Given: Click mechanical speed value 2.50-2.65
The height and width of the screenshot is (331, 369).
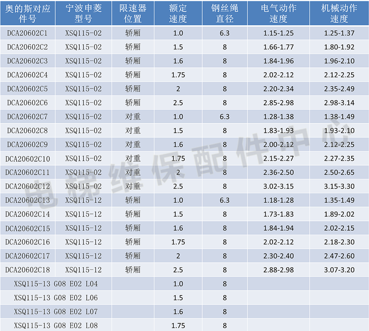Looking at the screenshot, I should pos(339,172).
